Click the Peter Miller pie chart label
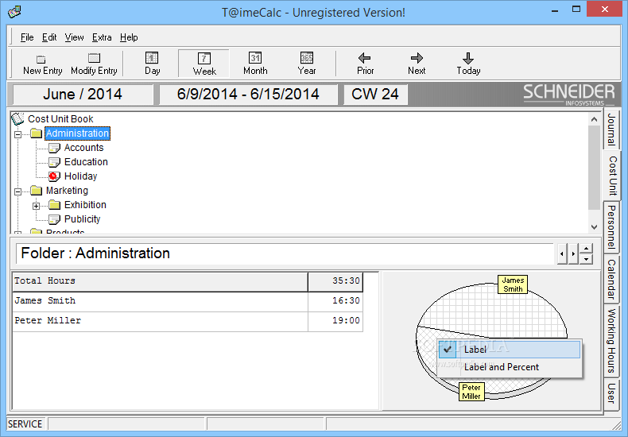The width and height of the screenshot is (628, 437). [x=471, y=392]
